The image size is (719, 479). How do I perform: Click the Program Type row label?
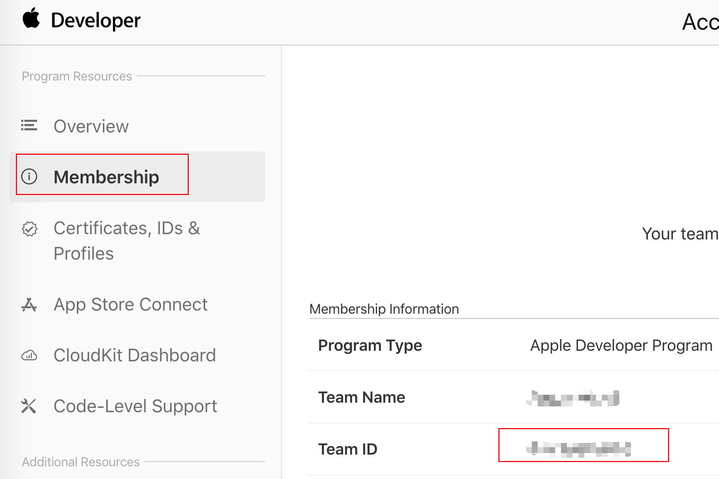[x=370, y=345]
